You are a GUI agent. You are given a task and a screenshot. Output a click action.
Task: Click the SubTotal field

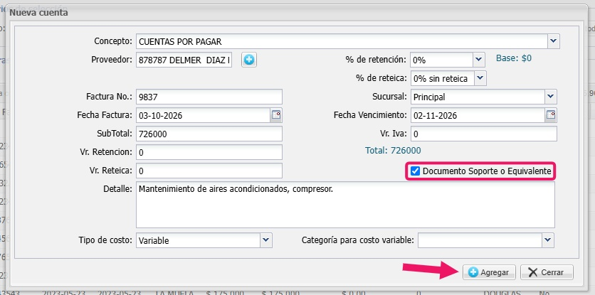coord(209,134)
